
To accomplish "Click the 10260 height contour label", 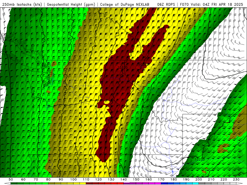I will pos(144,64).
